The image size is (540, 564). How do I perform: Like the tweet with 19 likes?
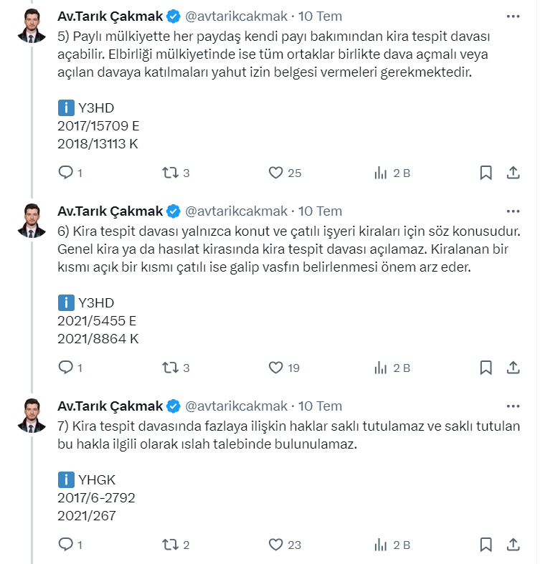pyautogui.click(x=276, y=368)
